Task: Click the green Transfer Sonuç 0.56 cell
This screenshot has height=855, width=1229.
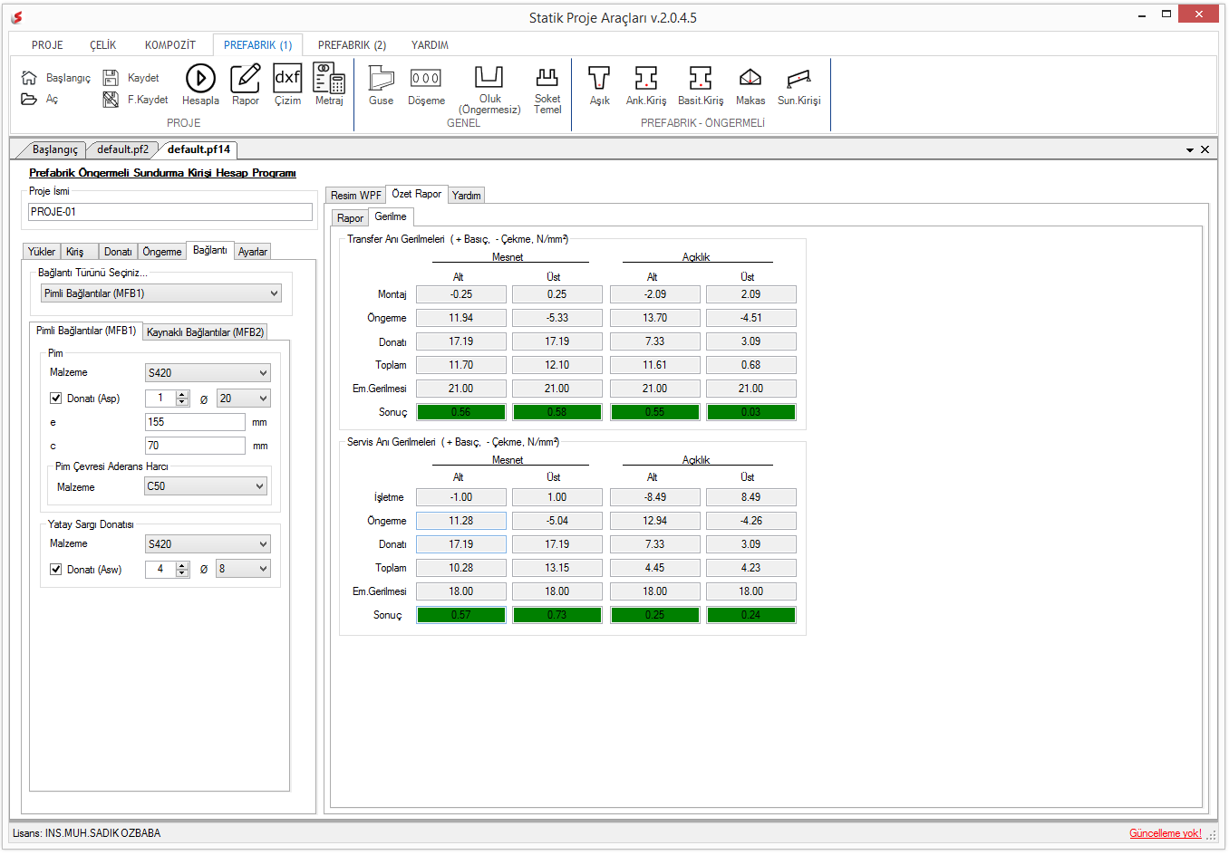Action: pos(461,412)
